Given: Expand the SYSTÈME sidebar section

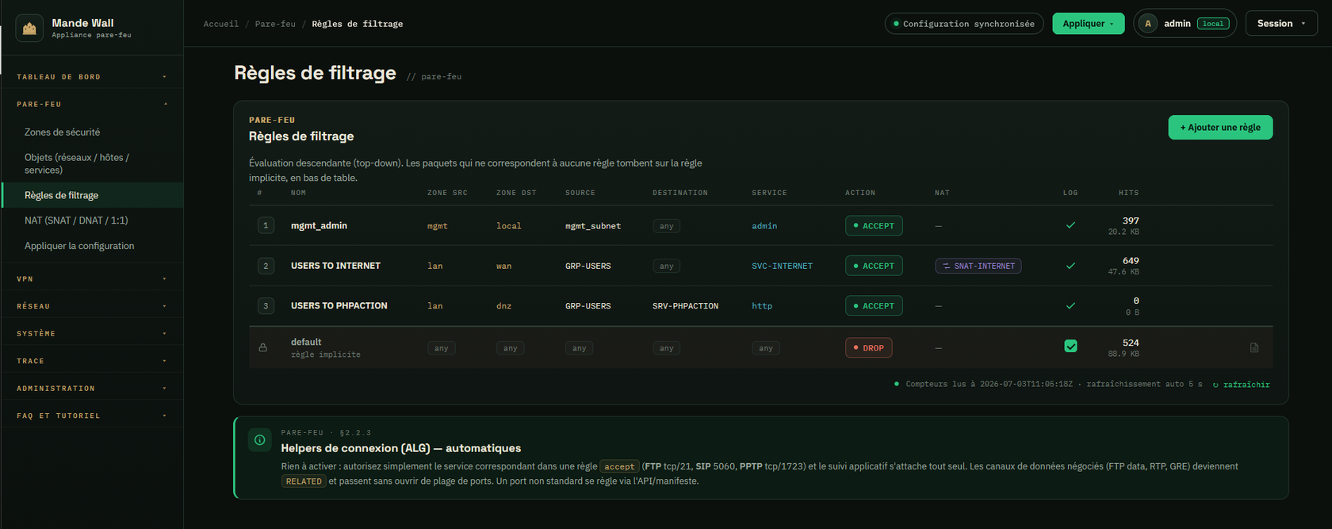Looking at the screenshot, I should 92,334.
